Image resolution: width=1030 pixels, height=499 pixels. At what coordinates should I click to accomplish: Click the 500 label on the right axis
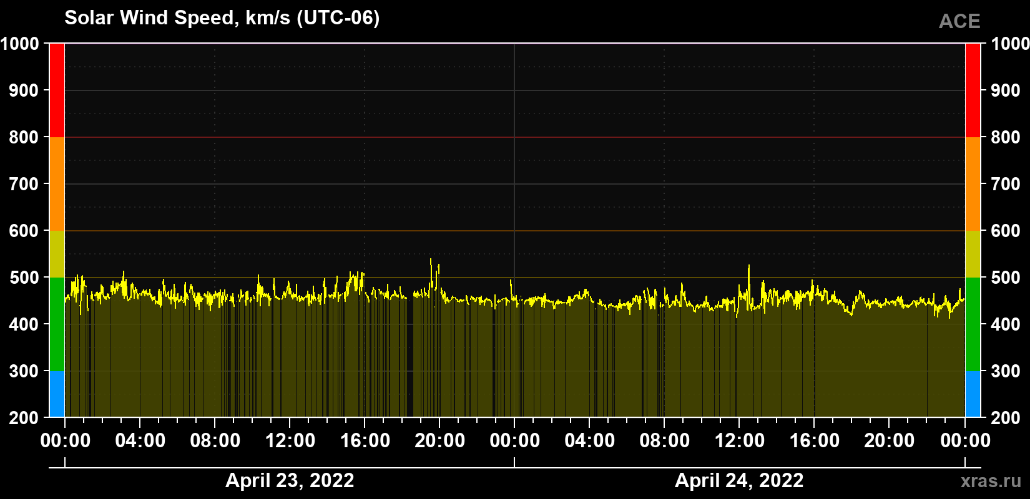click(1006, 278)
